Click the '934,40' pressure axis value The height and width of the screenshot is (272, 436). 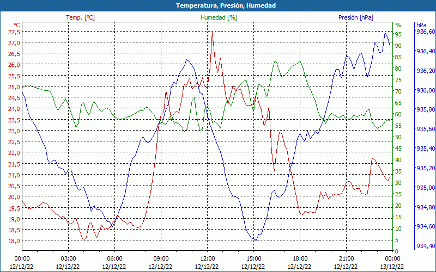(x=425, y=246)
